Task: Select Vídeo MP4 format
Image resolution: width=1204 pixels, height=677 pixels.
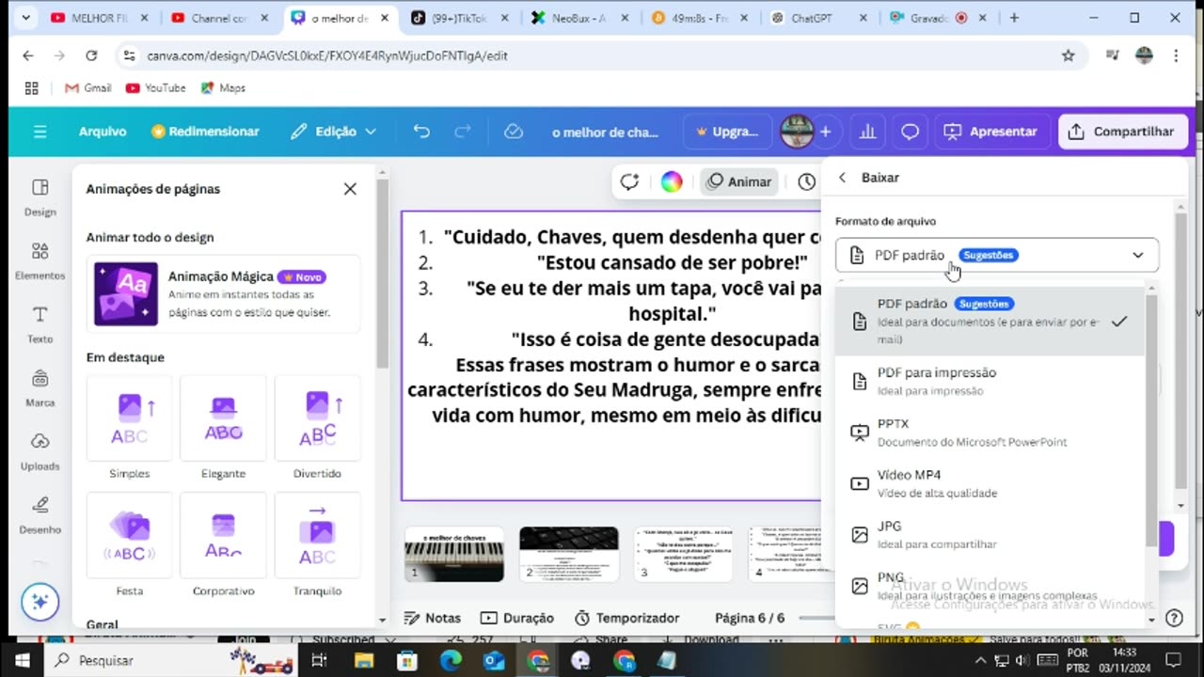Action: [x=990, y=483]
